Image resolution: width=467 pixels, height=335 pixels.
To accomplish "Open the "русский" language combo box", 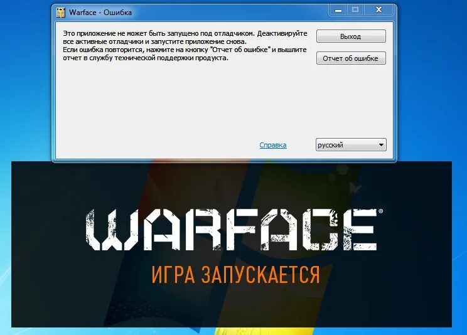I will point(351,145).
